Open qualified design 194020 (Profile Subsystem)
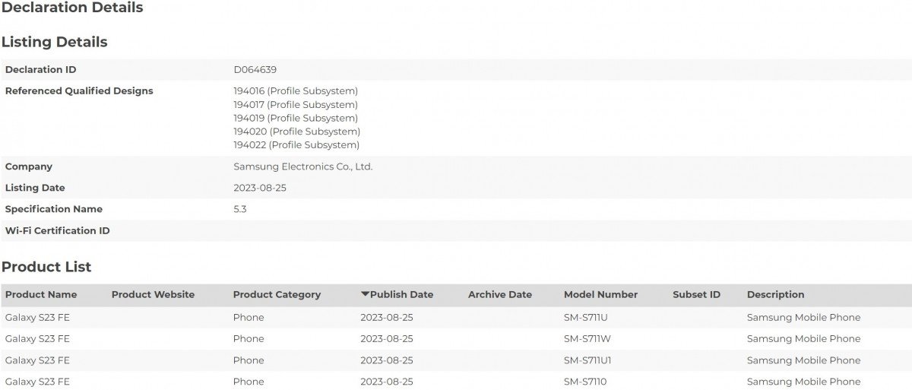Image resolution: width=912 pixels, height=390 pixels. pyautogui.click(x=296, y=132)
